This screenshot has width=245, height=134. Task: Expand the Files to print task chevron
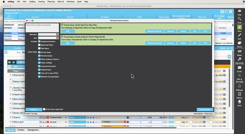11,122
